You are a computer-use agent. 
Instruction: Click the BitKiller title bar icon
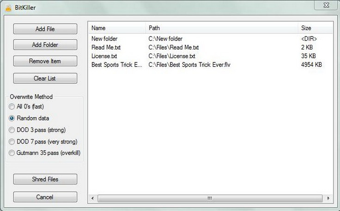click(x=8, y=8)
